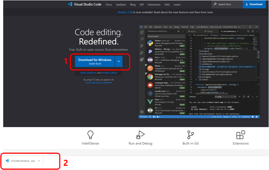Open the FAQ navigation item

[167, 5]
